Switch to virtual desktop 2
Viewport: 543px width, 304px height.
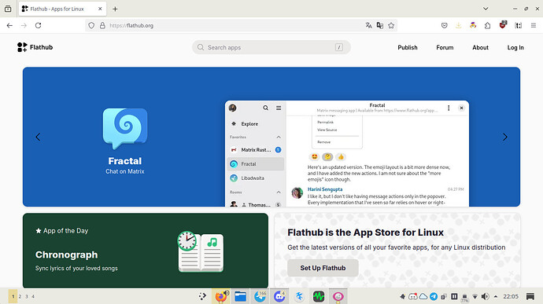20,296
